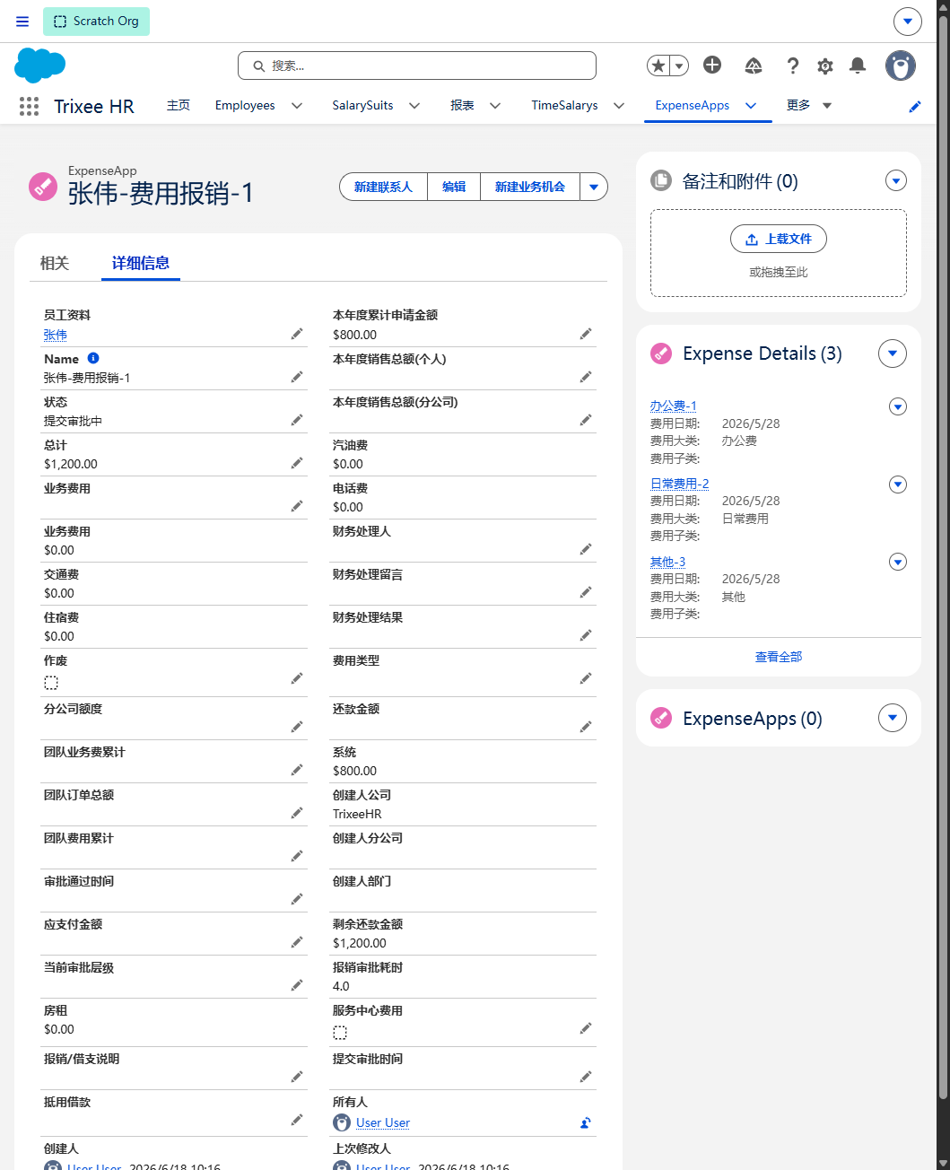Screen dimensions: 950x1170
Task: Click the 编辑 button
Action: (454, 187)
